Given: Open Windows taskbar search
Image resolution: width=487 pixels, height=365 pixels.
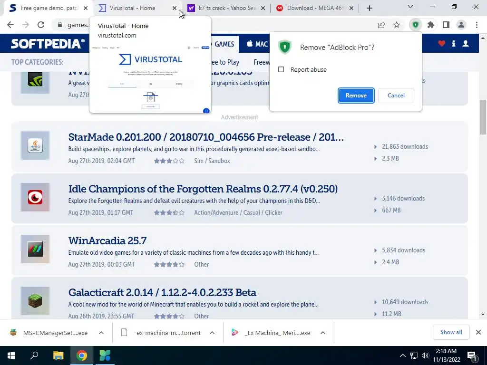Looking at the screenshot, I should 34,355.
